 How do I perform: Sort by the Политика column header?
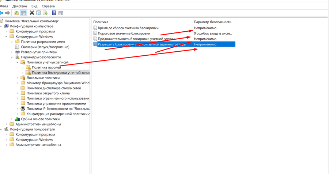tap(142, 22)
